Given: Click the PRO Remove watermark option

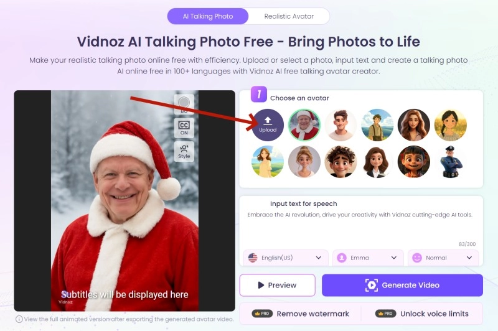Looking at the screenshot, I should click(x=300, y=314).
